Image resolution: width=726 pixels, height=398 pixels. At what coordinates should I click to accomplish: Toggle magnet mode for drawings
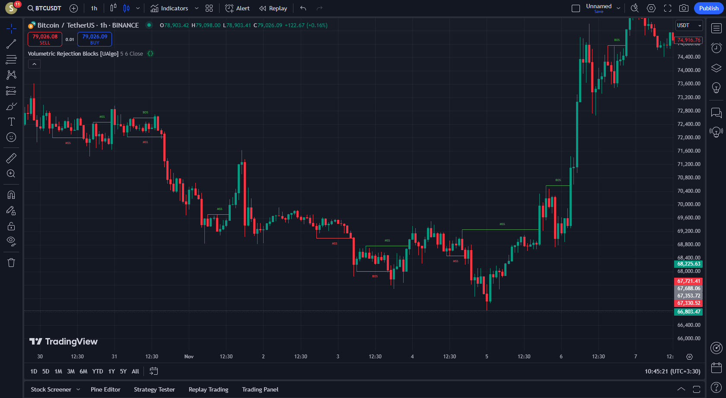click(x=11, y=195)
